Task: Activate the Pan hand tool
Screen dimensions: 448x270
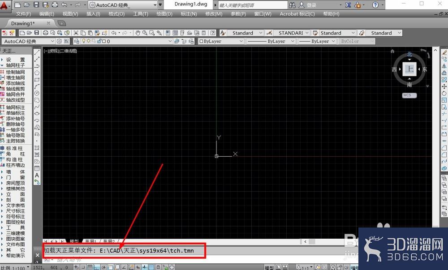Action: 138,33
